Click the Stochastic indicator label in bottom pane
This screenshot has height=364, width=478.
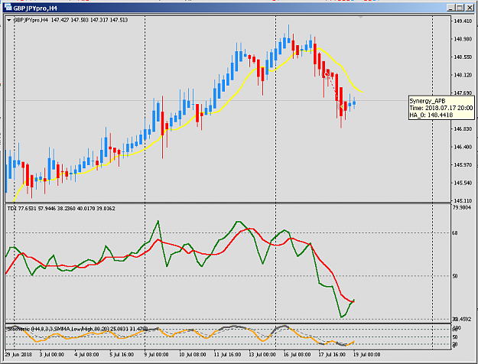78,329
